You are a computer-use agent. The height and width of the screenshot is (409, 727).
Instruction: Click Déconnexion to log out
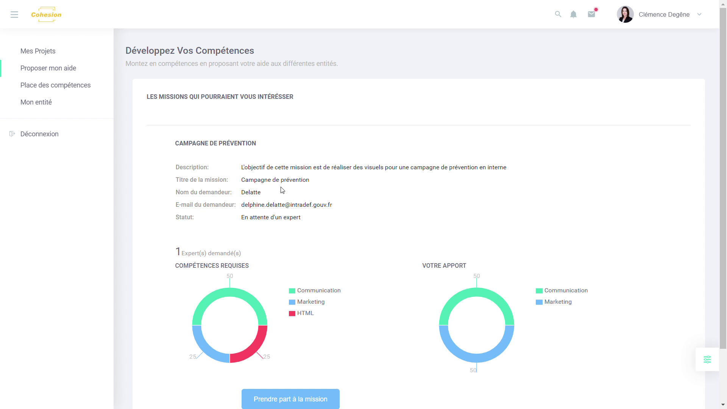[x=39, y=134]
